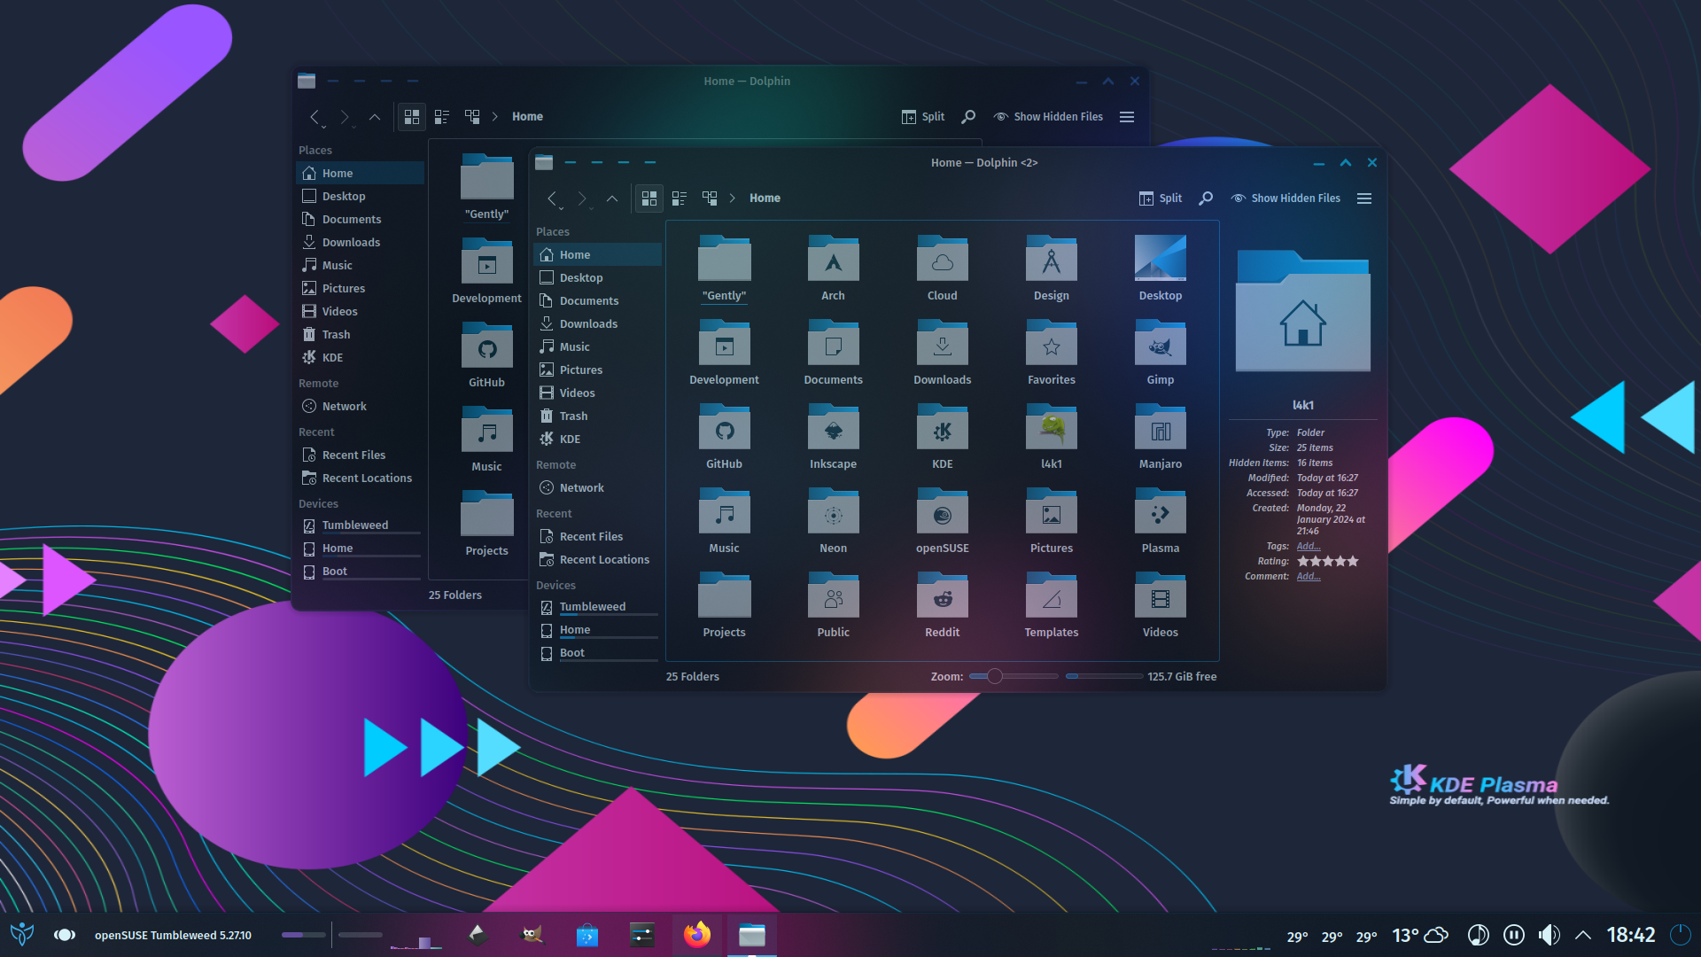Open Discover store from the taskbar
The image size is (1701, 957).
586,934
